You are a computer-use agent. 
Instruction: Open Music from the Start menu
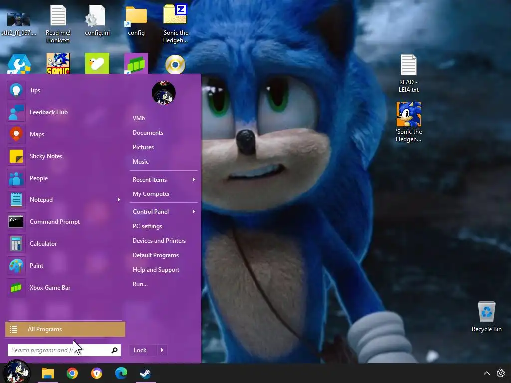[140, 161]
